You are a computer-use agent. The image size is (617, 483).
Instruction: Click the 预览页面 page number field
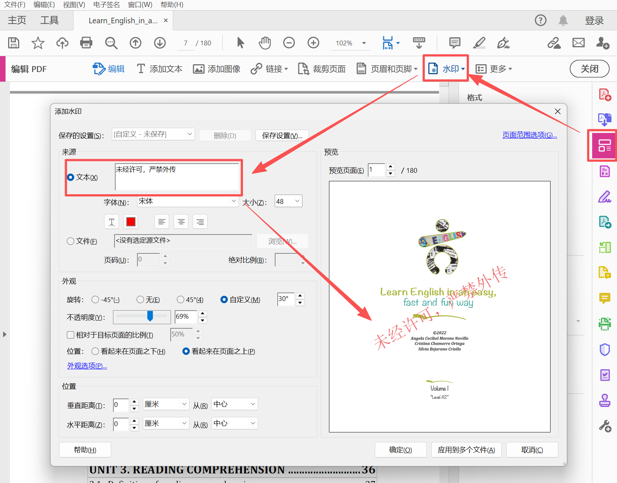[x=376, y=170]
